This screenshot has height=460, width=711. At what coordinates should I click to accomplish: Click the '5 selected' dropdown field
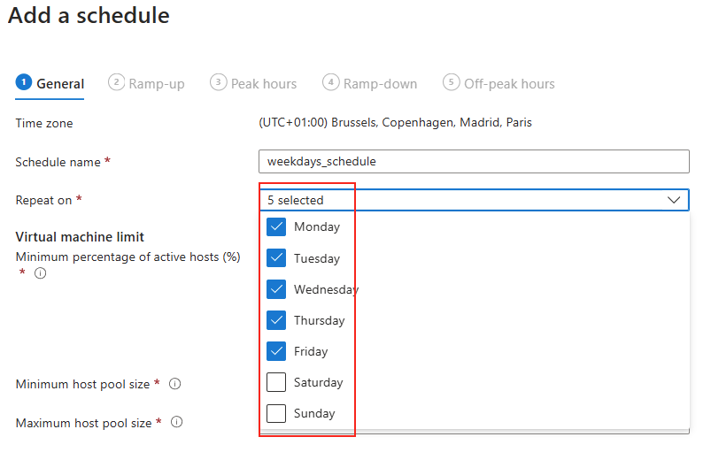475,200
